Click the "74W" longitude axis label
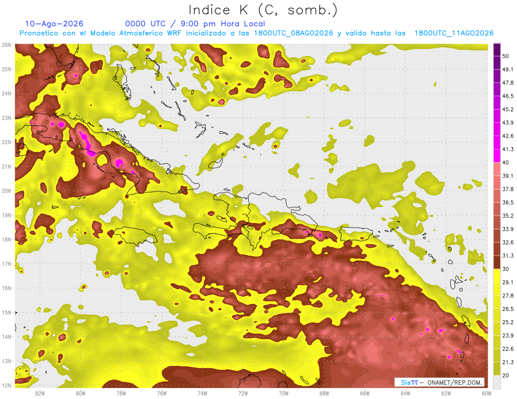The height and width of the screenshot is (399, 517). 202,393
